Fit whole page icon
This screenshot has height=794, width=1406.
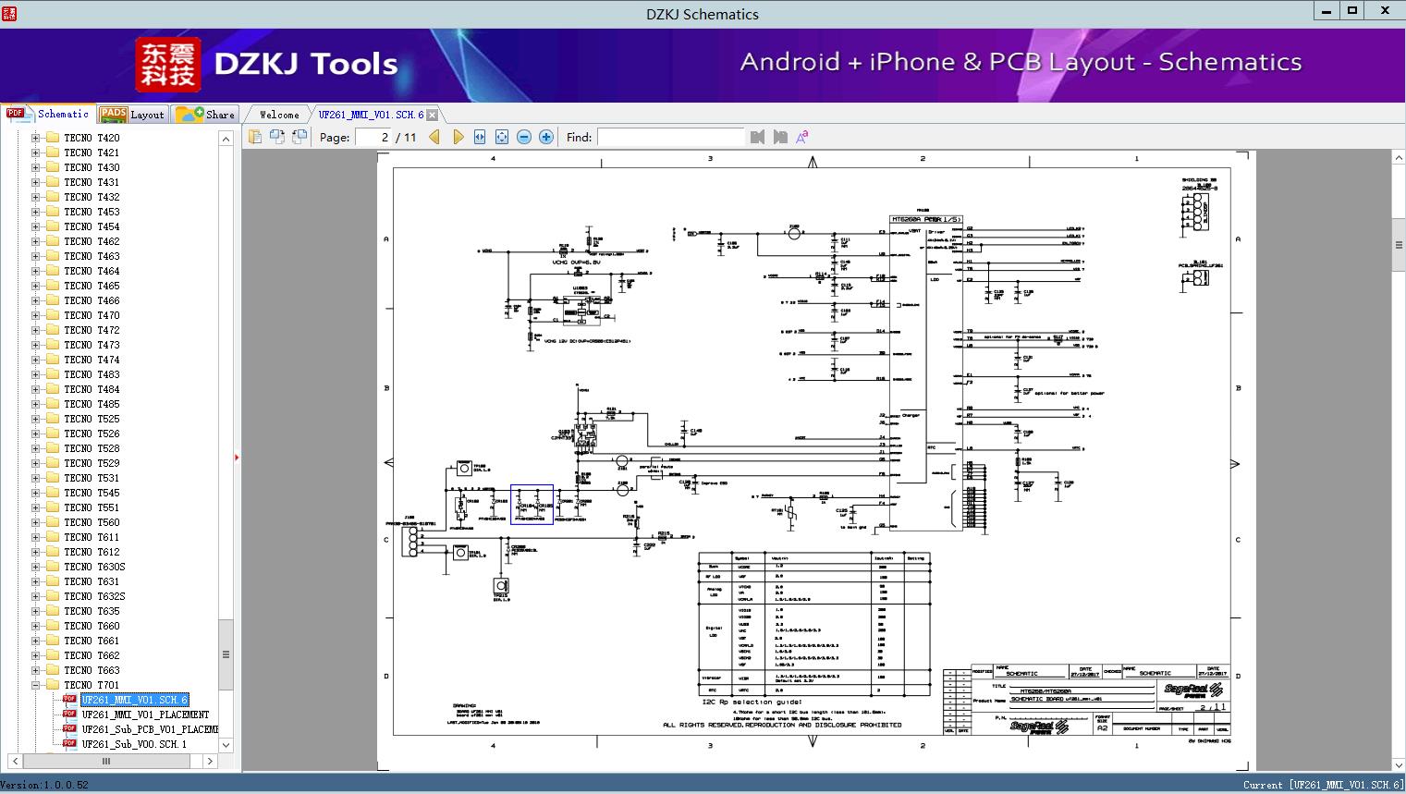(x=502, y=137)
